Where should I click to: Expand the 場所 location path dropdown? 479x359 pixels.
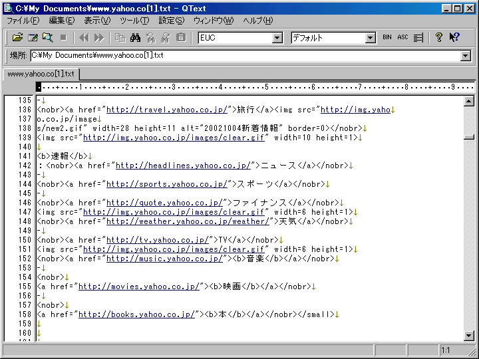click(466, 56)
